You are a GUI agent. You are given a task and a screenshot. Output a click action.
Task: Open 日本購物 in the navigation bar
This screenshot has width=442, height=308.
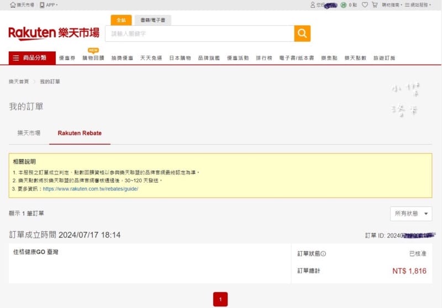click(x=180, y=58)
